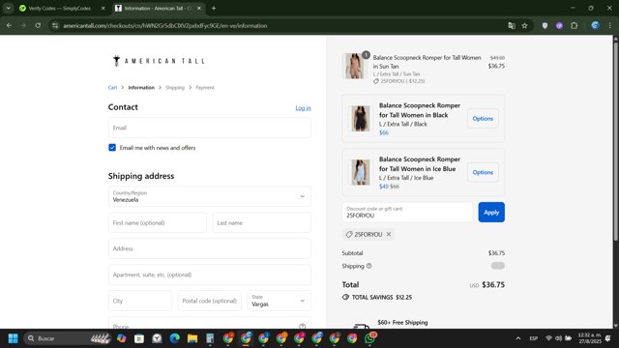Open the State dropdown showing Vargas
The height and width of the screenshot is (348, 619).
coord(280,301)
